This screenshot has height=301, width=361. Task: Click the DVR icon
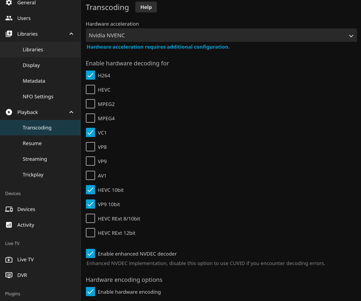click(x=9, y=275)
